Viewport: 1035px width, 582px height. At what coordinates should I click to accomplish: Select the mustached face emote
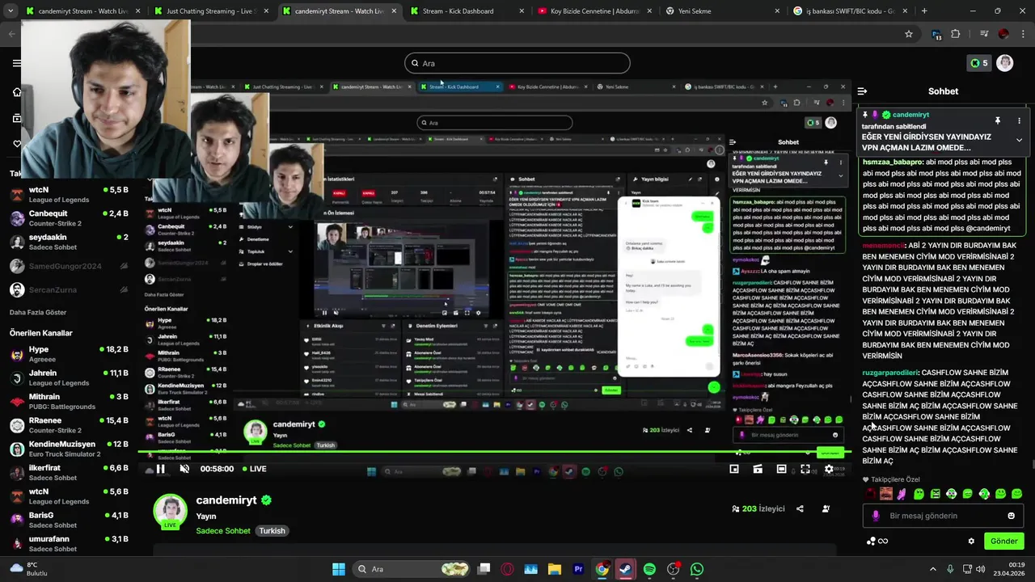tap(886, 494)
